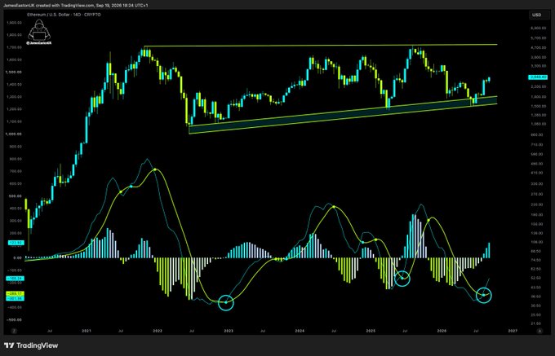Viewport: 555px width, 356px height.
Task: Click the 2021 label on time axis
Action: pyautogui.click(x=87, y=331)
